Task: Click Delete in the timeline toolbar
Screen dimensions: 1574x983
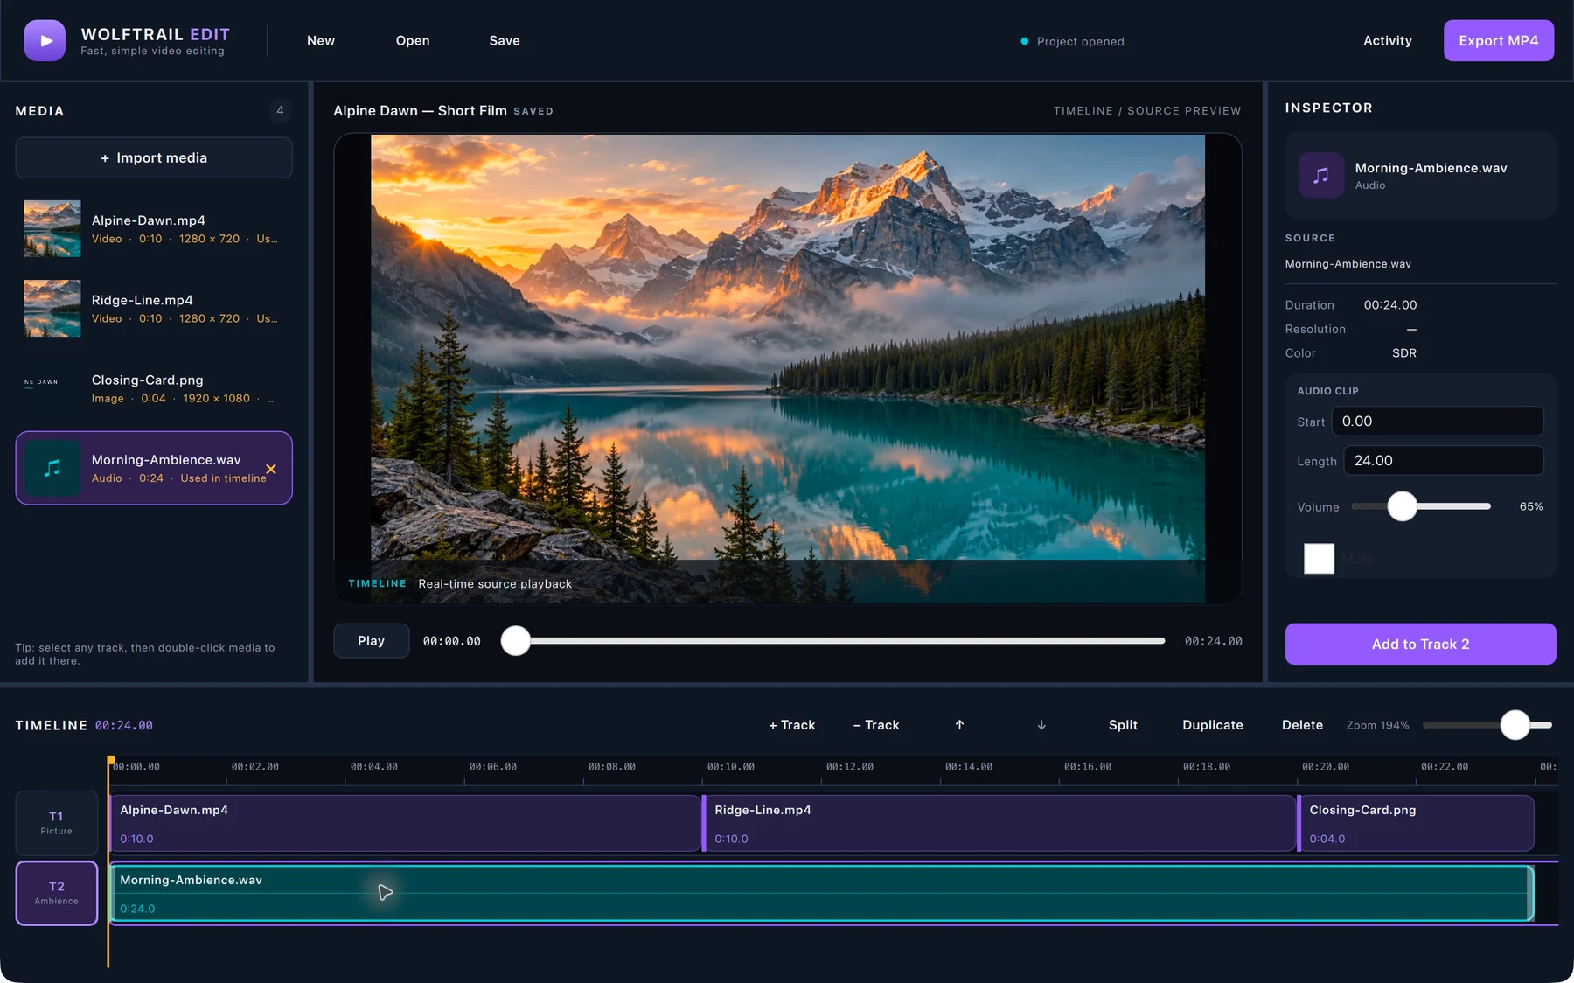Action: pyautogui.click(x=1302, y=725)
